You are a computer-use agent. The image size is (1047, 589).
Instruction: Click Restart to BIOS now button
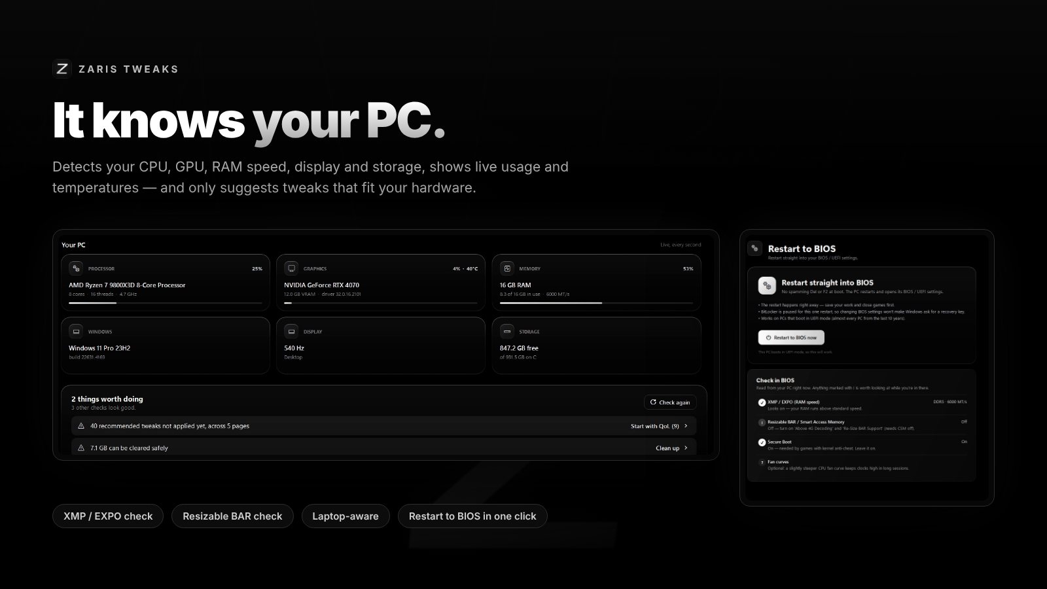[791, 338]
